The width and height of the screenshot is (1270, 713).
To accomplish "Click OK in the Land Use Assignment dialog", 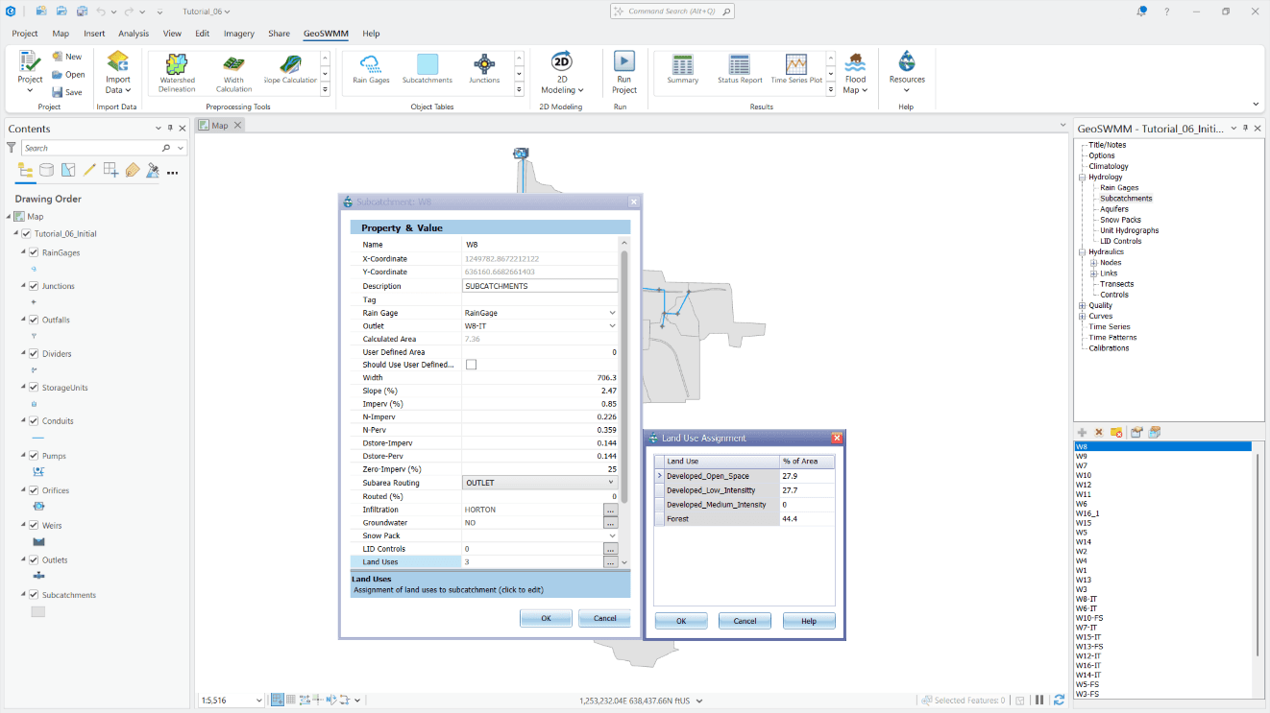I will 680,621.
